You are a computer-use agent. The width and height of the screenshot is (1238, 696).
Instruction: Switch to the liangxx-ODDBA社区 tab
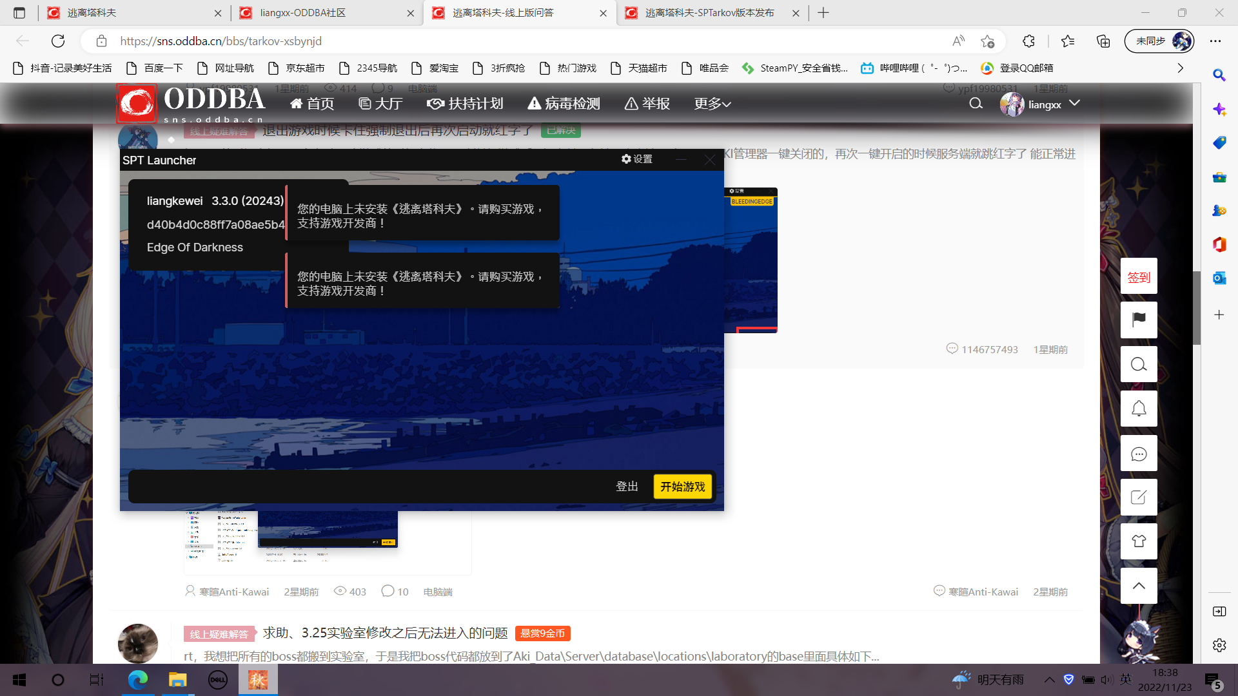(x=326, y=13)
